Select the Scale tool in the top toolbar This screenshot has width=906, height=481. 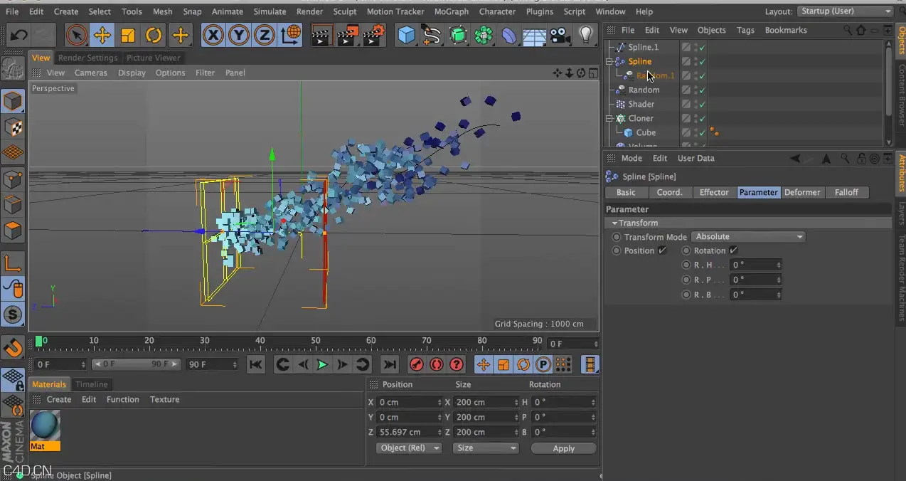pyautogui.click(x=128, y=35)
